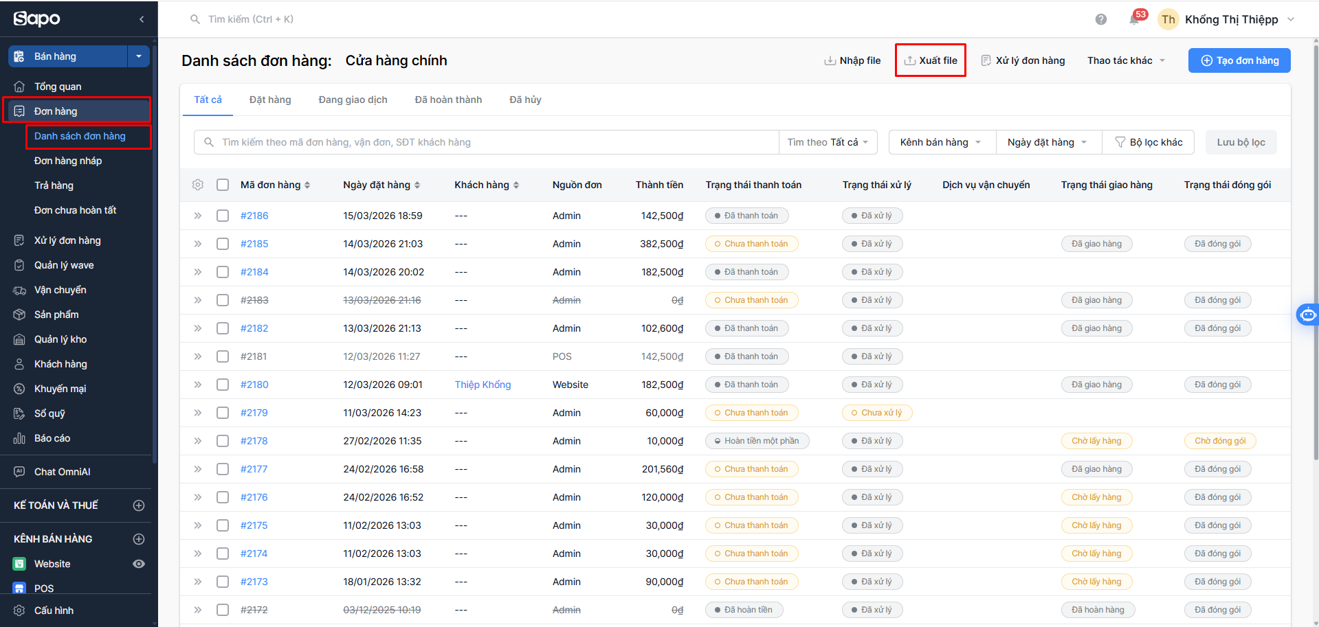The image size is (1319, 627).
Task: Toggle the Website channel eye icon
Action: (x=139, y=564)
